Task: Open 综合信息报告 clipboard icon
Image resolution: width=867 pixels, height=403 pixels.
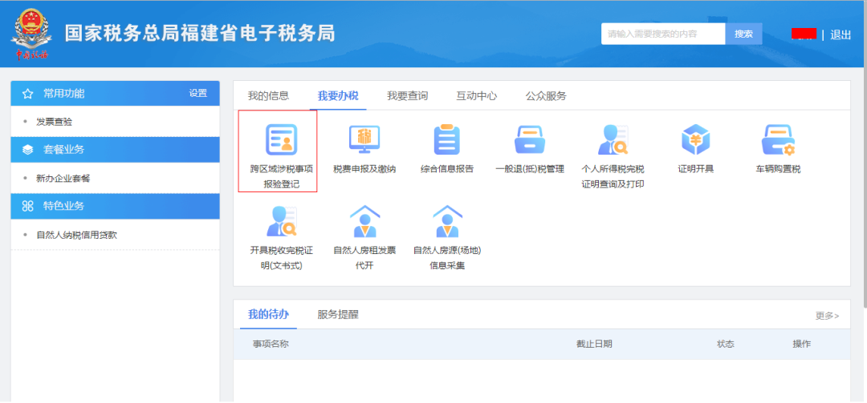Action: [x=447, y=139]
